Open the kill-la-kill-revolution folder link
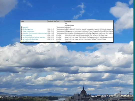 (x=28, y=41)
